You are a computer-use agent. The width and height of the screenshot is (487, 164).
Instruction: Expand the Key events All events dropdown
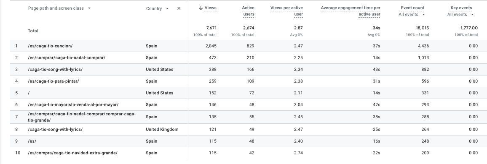(460, 15)
